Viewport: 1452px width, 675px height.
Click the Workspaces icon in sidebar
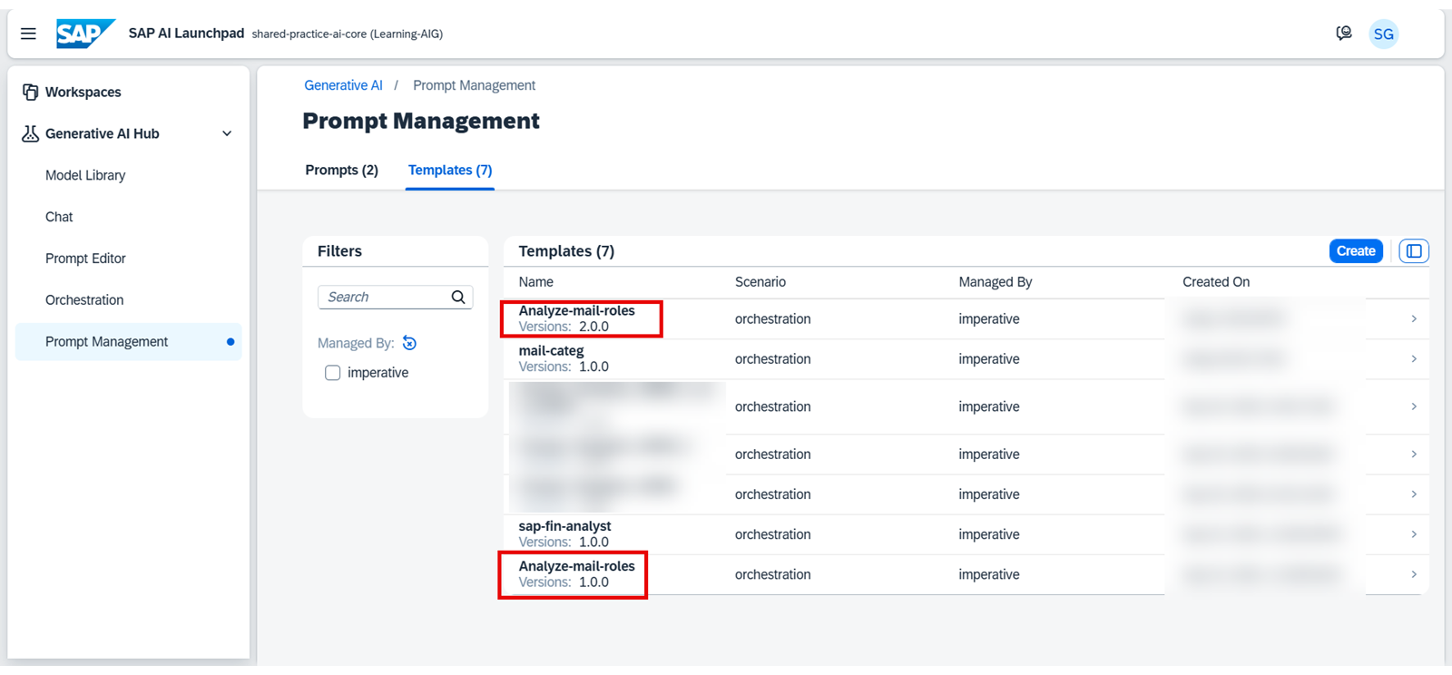[x=31, y=92]
